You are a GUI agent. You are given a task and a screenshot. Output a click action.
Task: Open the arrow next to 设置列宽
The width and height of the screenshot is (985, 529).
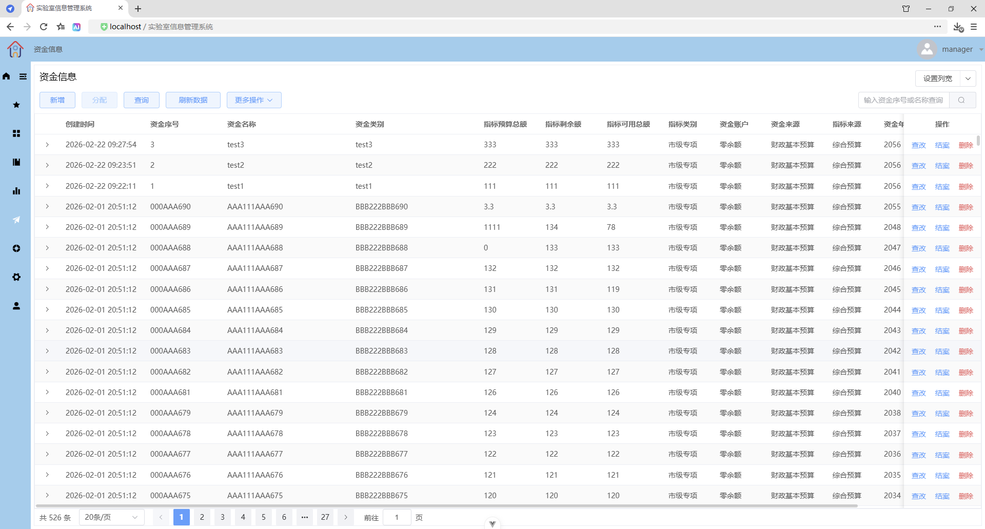[968, 79]
